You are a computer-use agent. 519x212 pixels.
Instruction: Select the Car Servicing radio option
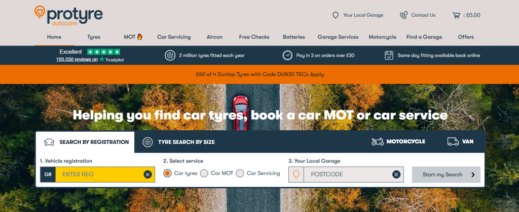coord(240,174)
